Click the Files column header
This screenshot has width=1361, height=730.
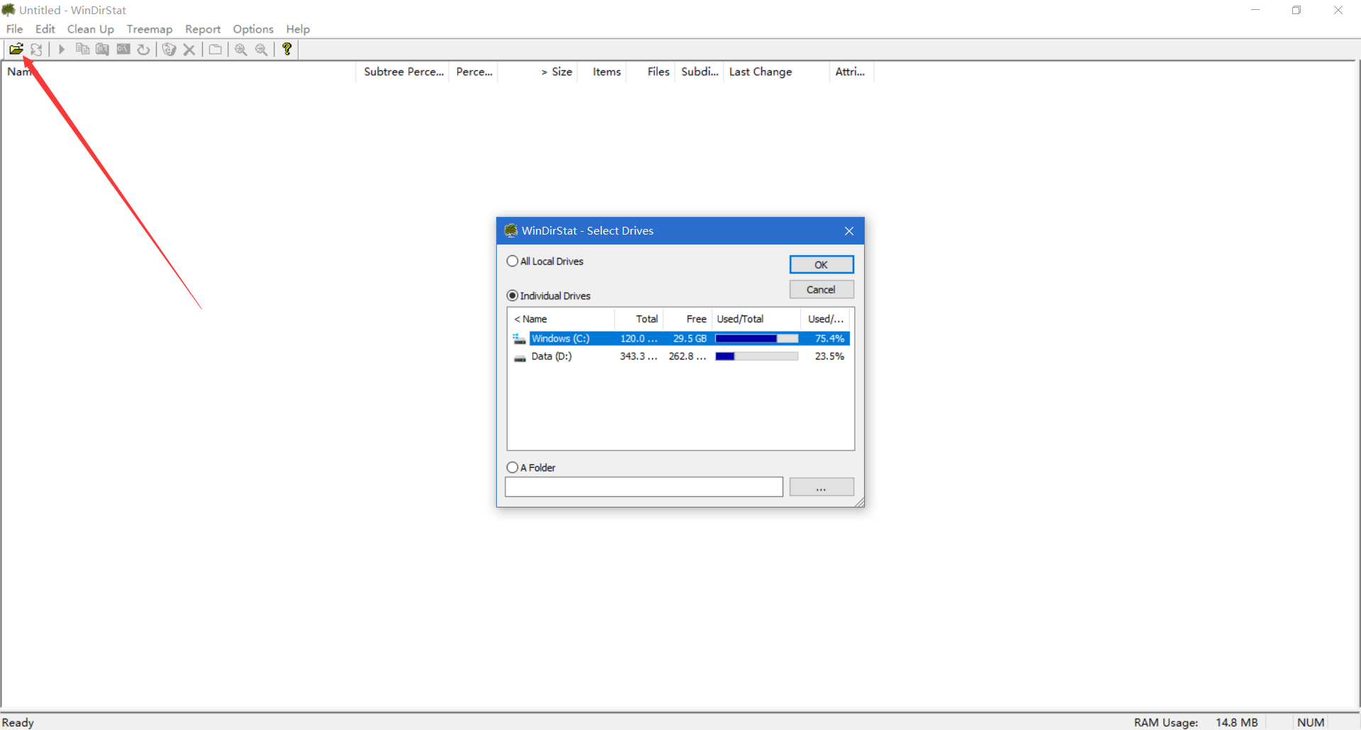coord(651,72)
